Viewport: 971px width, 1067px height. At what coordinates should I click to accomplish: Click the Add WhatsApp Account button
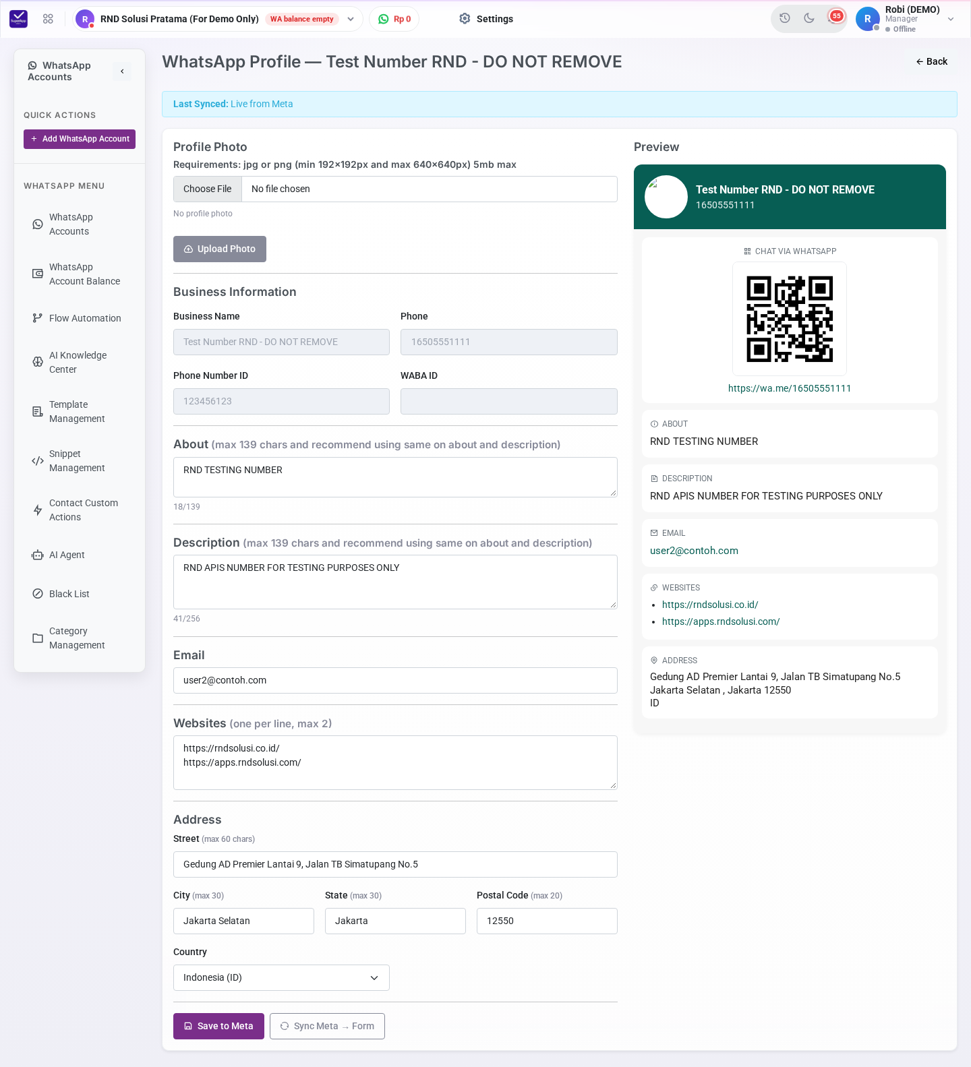80,139
